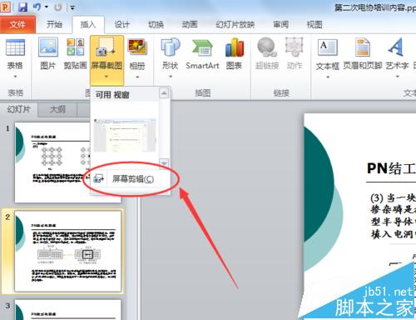
Task: Switch to the 视图 (View) tab
Action: pyautogui.click(x=314, y=24)
